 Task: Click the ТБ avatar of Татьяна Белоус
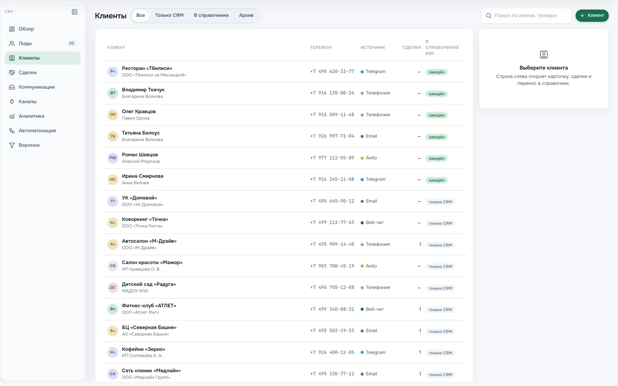coord(113,136)
